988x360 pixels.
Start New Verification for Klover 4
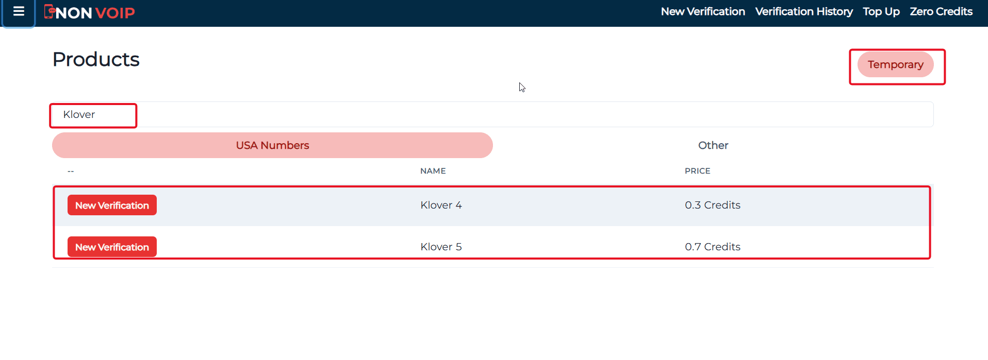click(112, 205)
